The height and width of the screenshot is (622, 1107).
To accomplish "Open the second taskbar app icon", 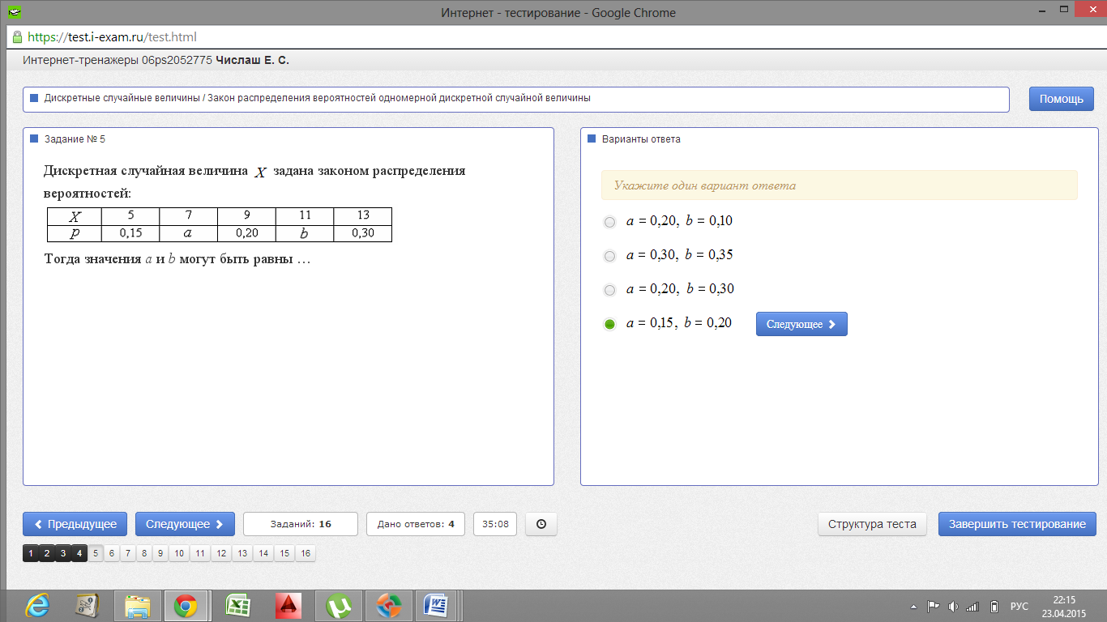I will coord(87,604).
